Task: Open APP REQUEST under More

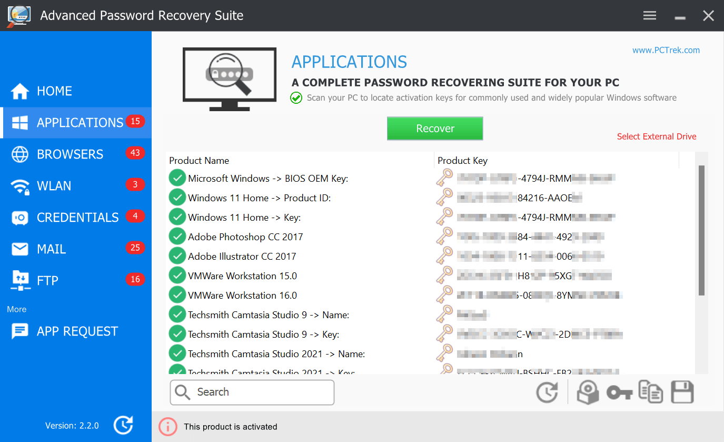Action: 76,331
